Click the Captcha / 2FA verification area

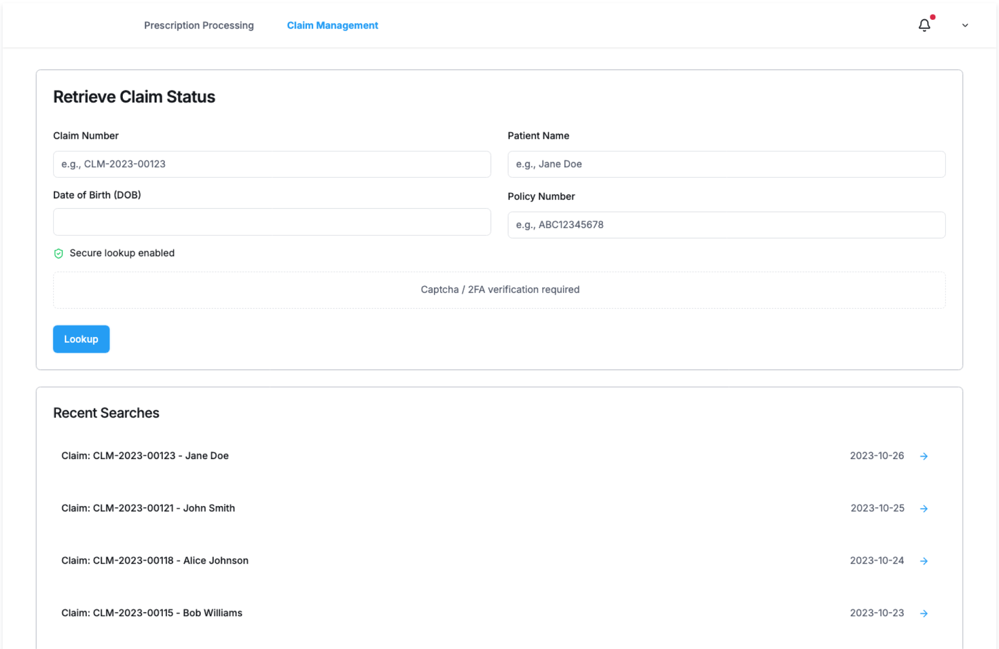tap(499, 290)
